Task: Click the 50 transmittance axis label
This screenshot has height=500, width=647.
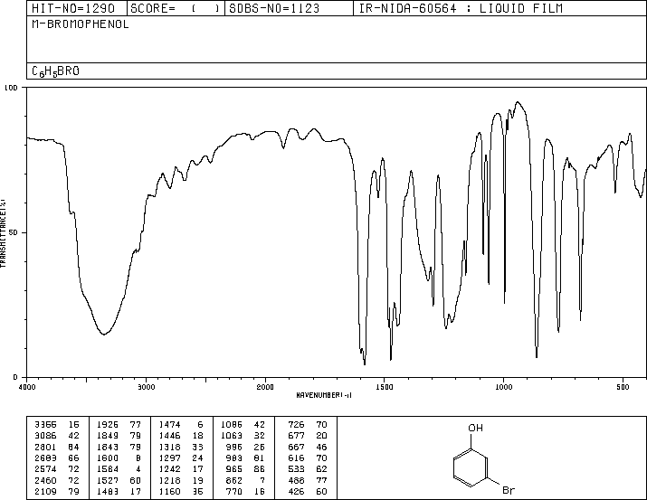Action: (x=14, y=232)
